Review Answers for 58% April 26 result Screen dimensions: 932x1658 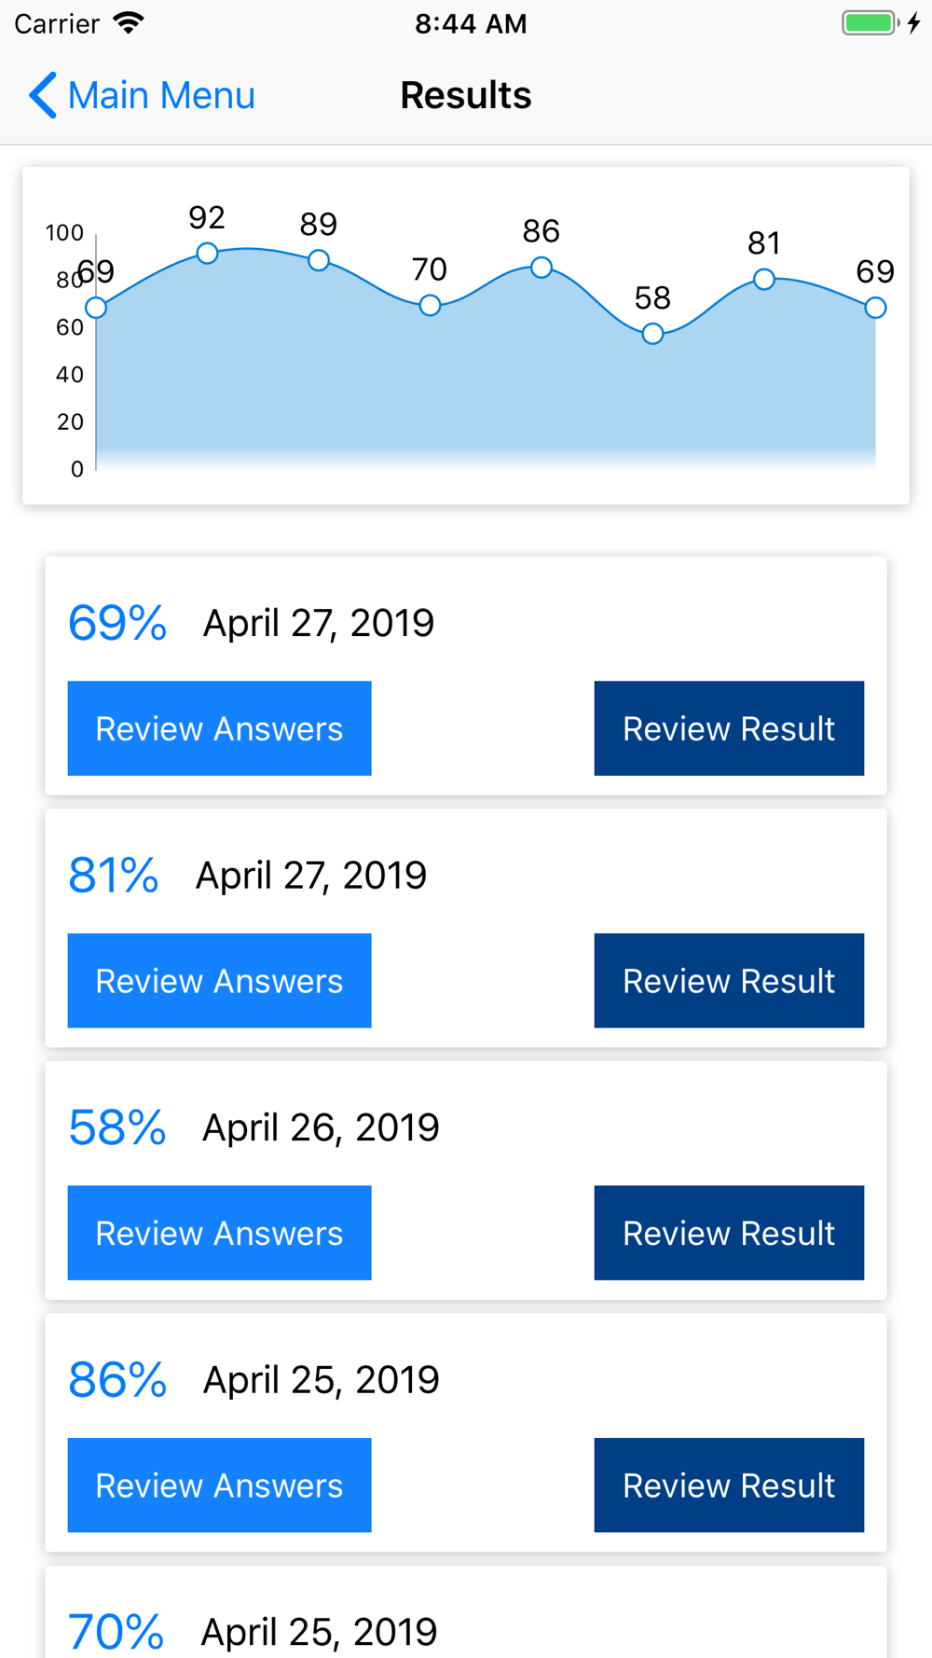(x=219, y=1233)
